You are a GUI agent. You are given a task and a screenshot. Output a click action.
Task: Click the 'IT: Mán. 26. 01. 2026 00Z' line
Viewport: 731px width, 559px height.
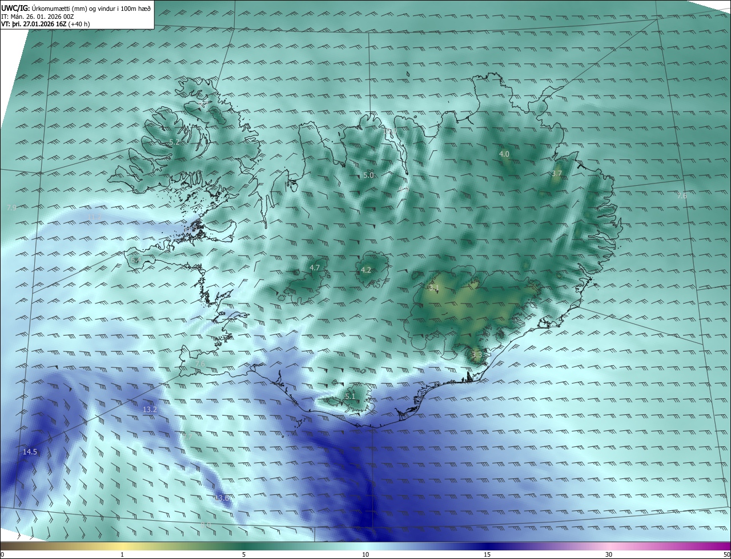(x=38, y=17)
